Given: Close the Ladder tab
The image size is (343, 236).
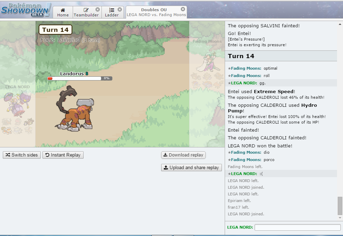Looking at the screenshot, I should pyautogui.click(x=120, y=9).
